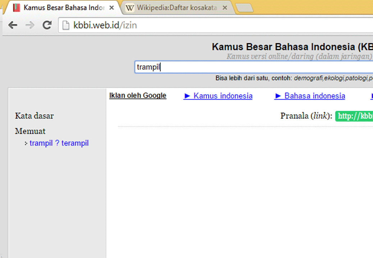Click the Wikipedia tab's W favicon
The width and height of the screenshot is (373, 258).
[130, 8]
